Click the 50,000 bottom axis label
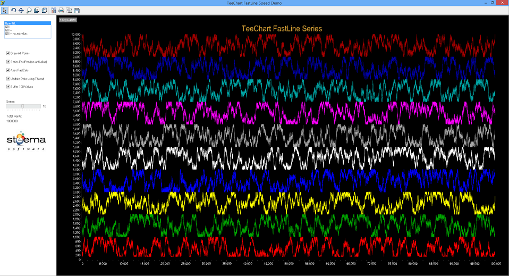This screenshot has width=509, height=276. click(289, 264)
